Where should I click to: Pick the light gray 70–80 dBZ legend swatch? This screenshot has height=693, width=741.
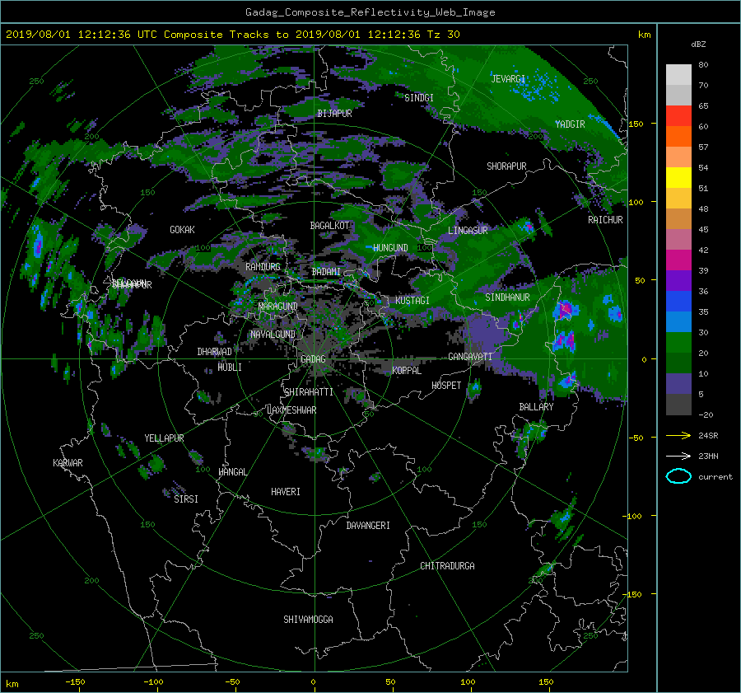678,75
